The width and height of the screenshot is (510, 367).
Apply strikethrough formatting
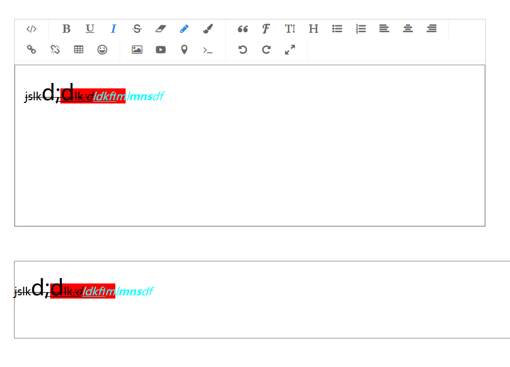click(137, 29)
